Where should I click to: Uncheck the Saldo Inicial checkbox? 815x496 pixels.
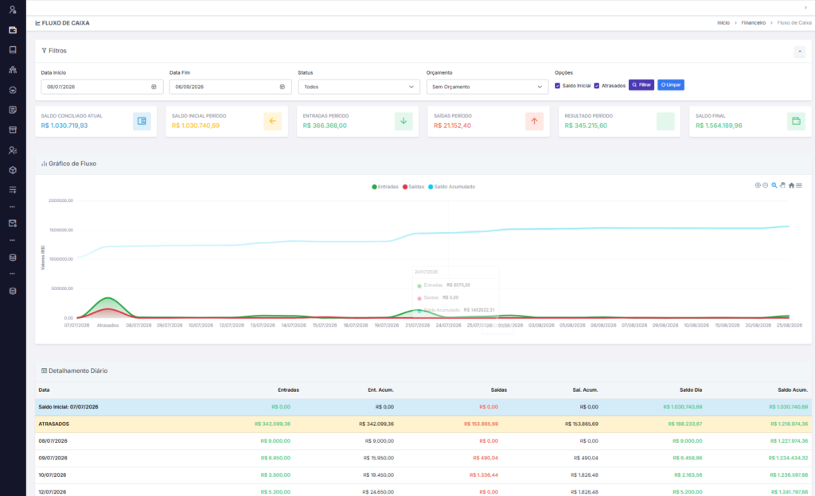557,86
